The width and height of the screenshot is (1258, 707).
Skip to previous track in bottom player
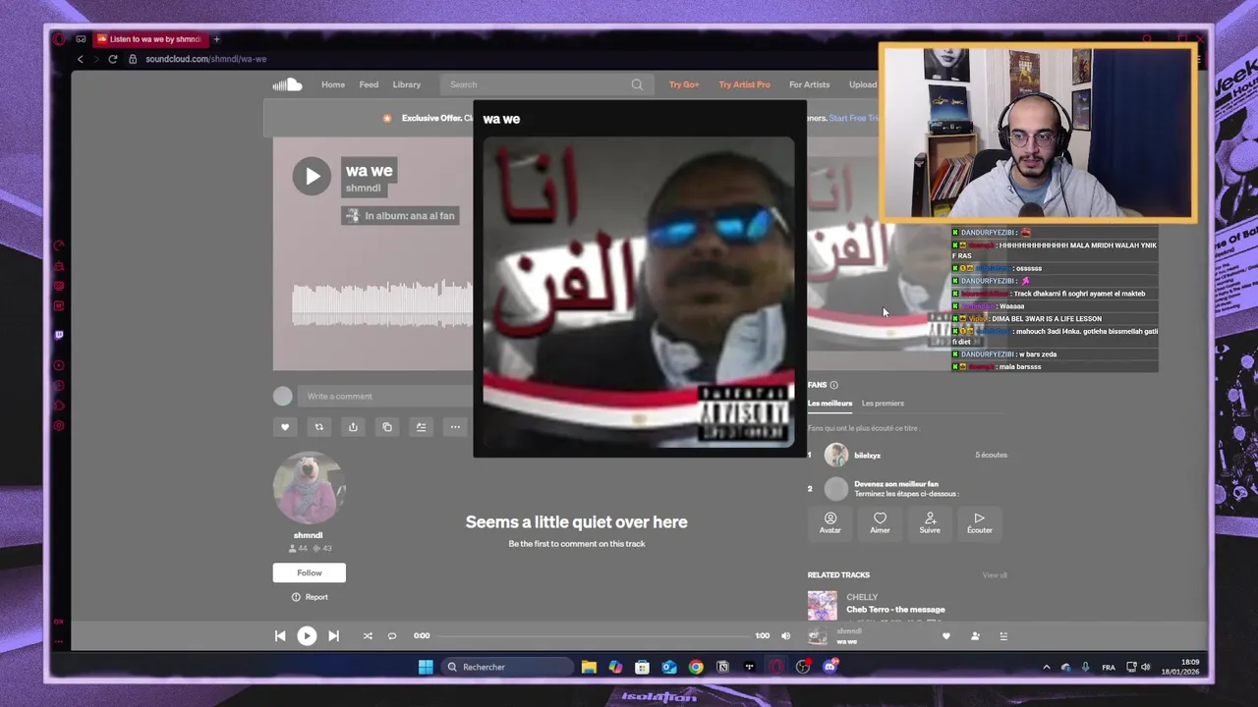[x=280, y=636]
